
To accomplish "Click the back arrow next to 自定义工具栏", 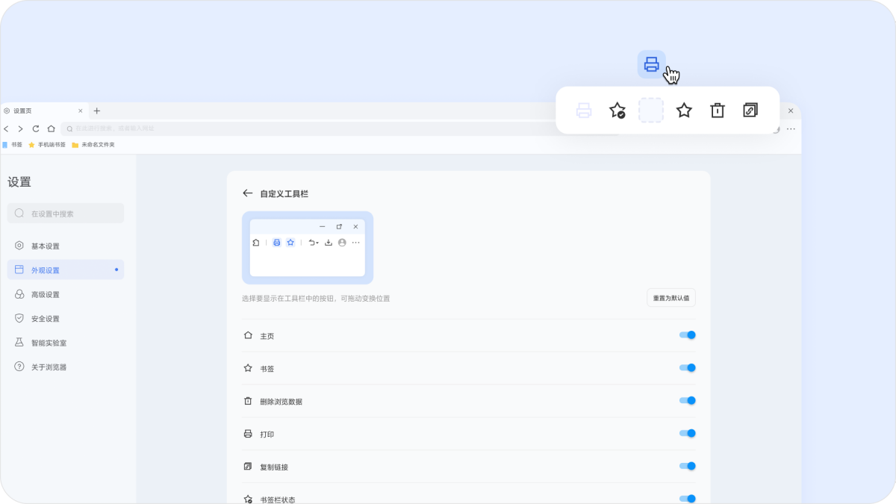I will (247, 193).
